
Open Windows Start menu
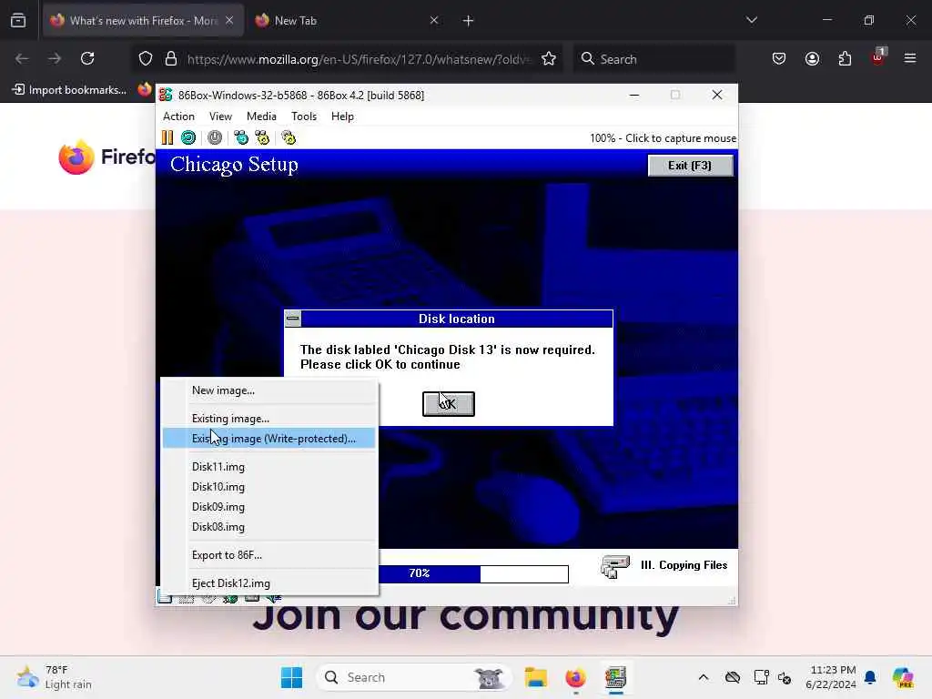click(x=291, y=677)
